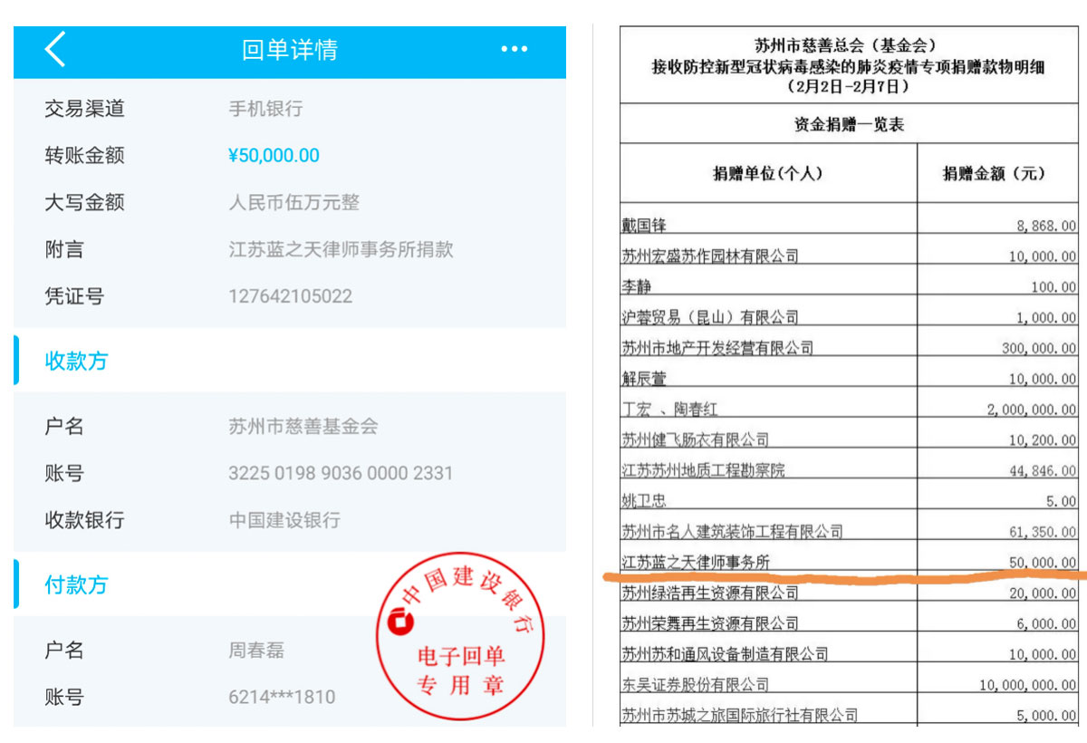Click payer name 周春磊
This screenshot has height=743, width=1087.
point(256,651)
